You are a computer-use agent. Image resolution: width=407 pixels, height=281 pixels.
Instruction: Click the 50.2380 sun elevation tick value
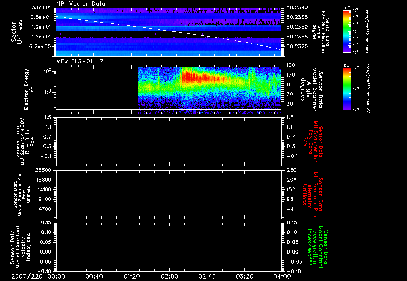pyautogui.click(x=297, y=8)
